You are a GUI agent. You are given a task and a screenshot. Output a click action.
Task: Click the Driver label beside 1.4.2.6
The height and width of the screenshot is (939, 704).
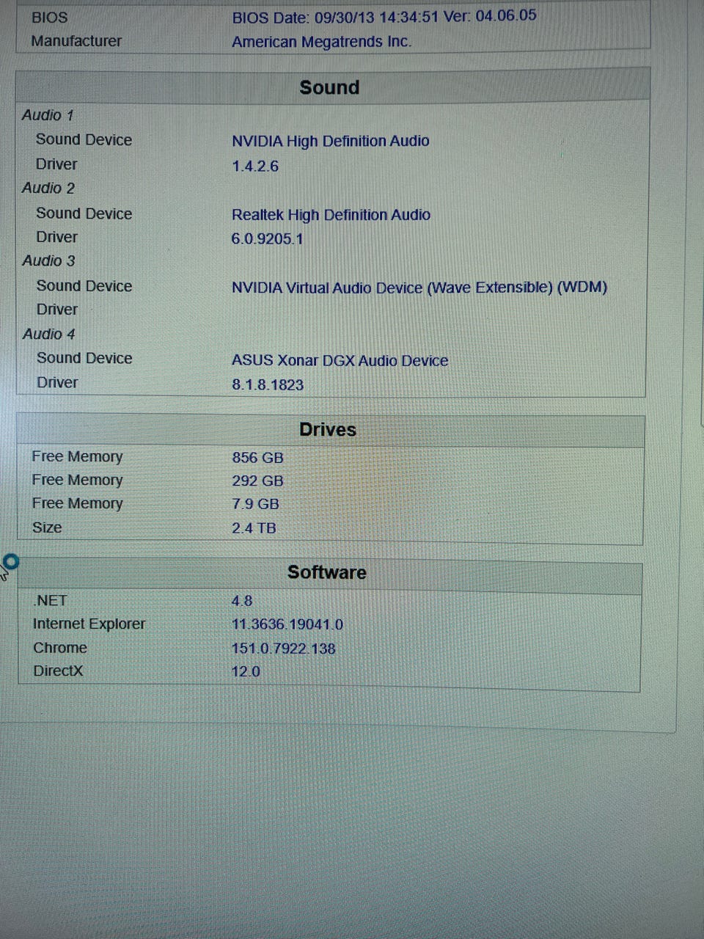coord(56,164)
